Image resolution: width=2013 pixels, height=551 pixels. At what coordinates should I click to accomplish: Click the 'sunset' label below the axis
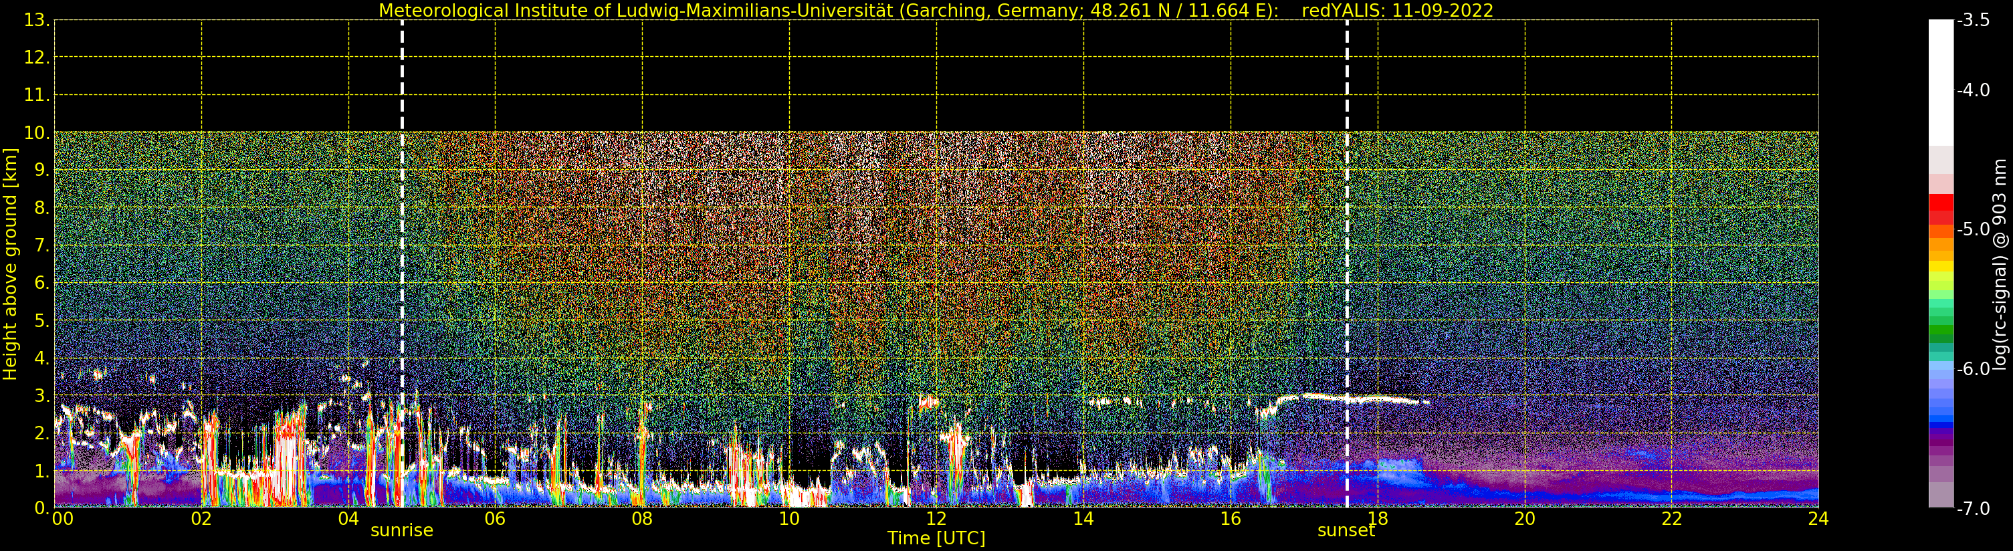coord(1346,530)
